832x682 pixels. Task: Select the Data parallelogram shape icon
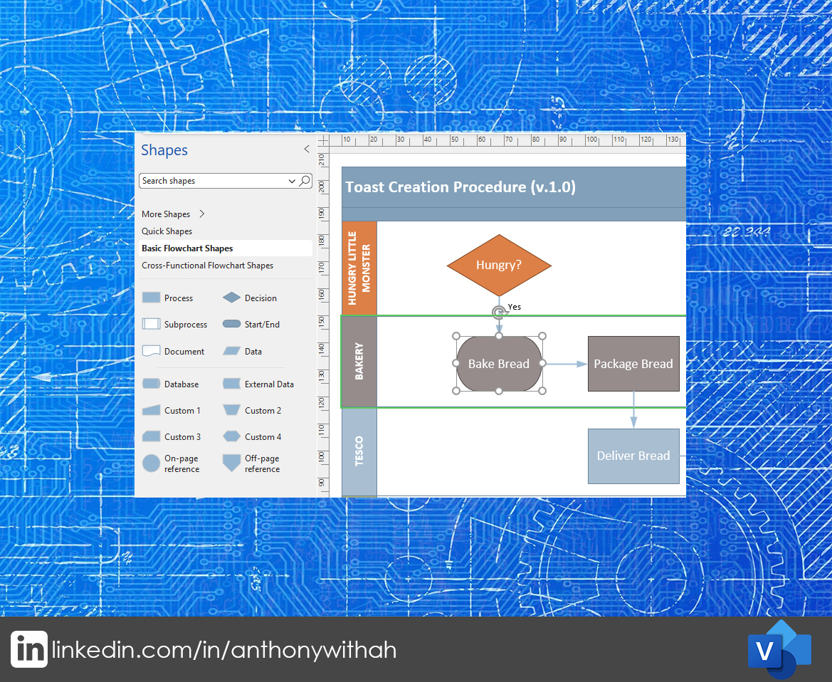click(230, 350)
